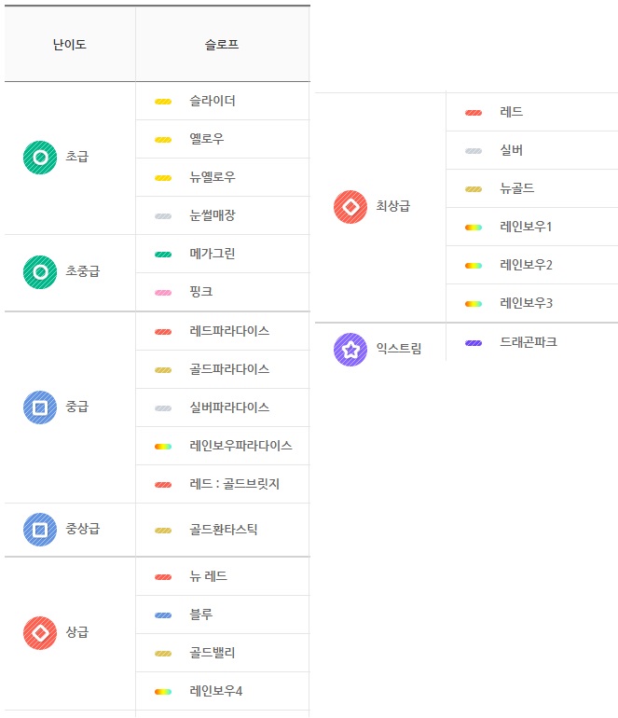Click the red diamond 최상급 icon
The height and width of the screenshot is (718, 618).
[350, 206]
